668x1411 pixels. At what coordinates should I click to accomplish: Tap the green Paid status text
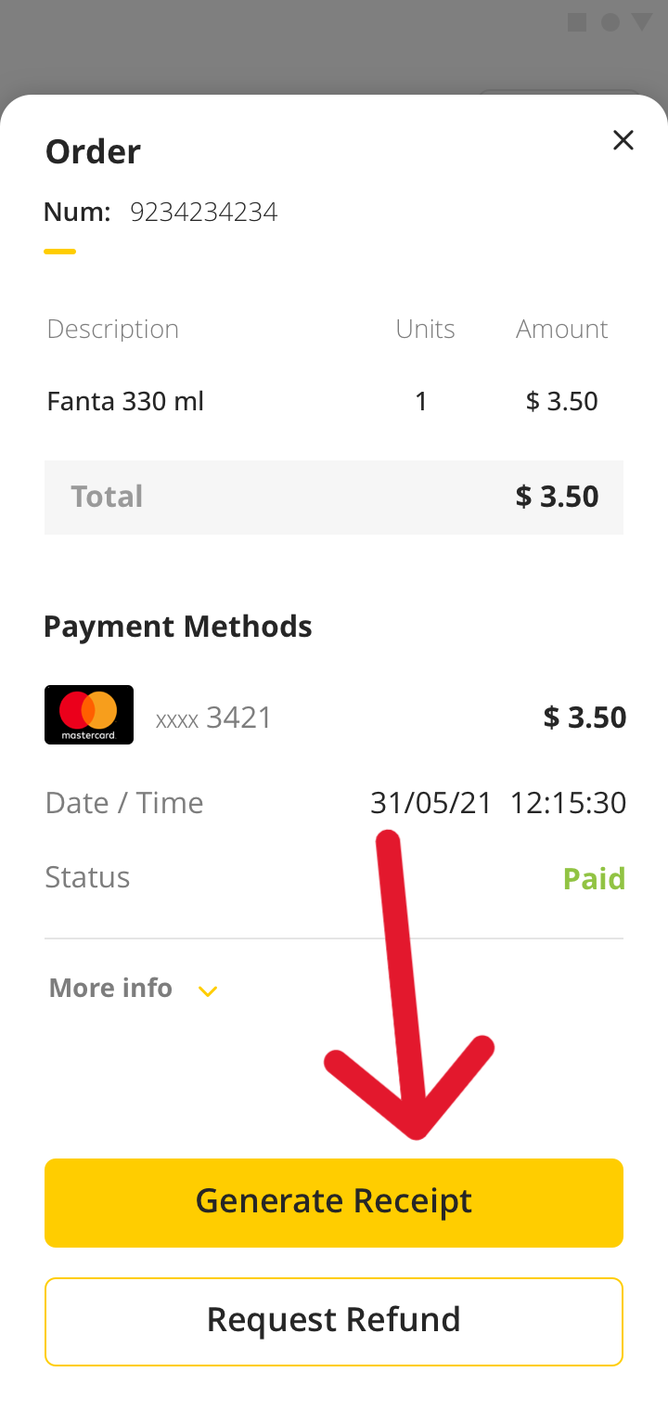coord(595,878)
